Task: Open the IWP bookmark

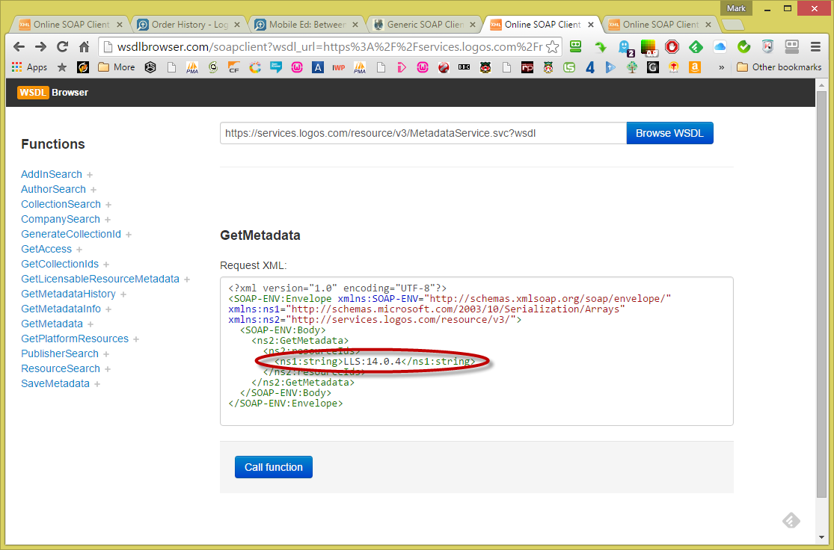Action: [x=339, y=67]
